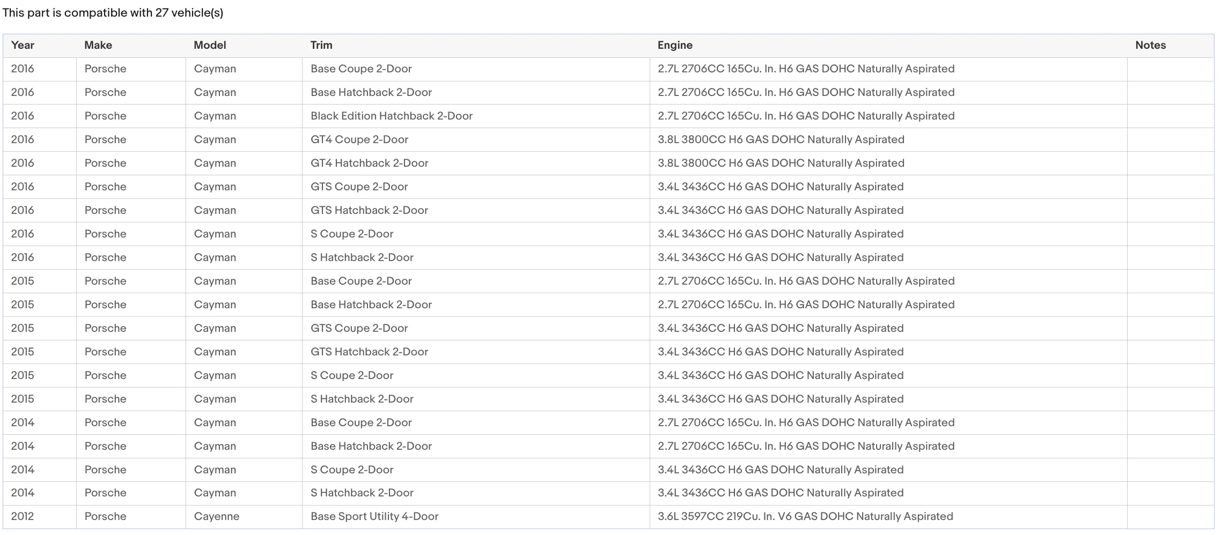Click the 2015 'GTS Hatchback 2-Door' trim cell

tap(476, 352)
